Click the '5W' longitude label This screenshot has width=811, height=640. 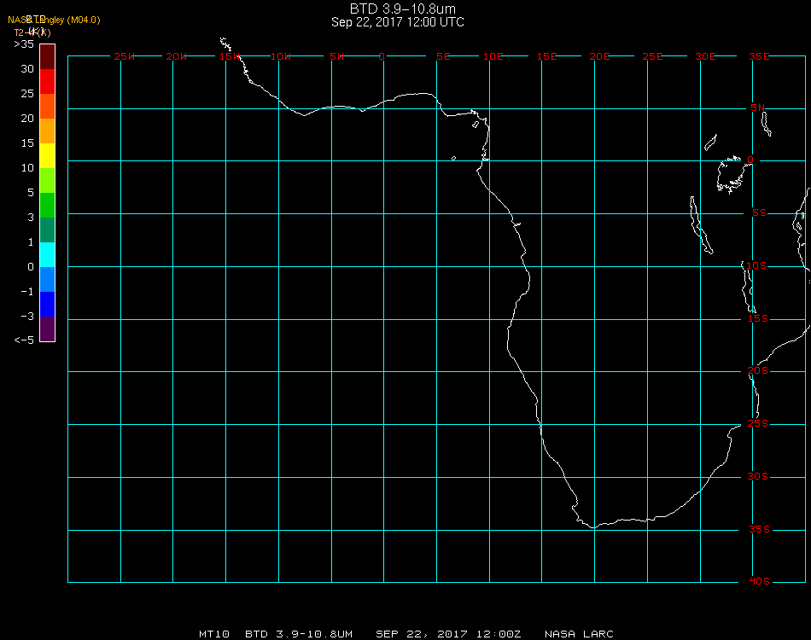click(x=336, y=56)
